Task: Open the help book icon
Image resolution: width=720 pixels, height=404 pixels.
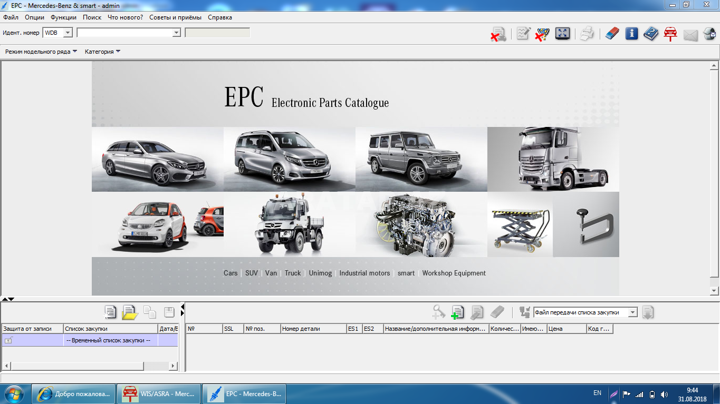Action: point(651,34)
